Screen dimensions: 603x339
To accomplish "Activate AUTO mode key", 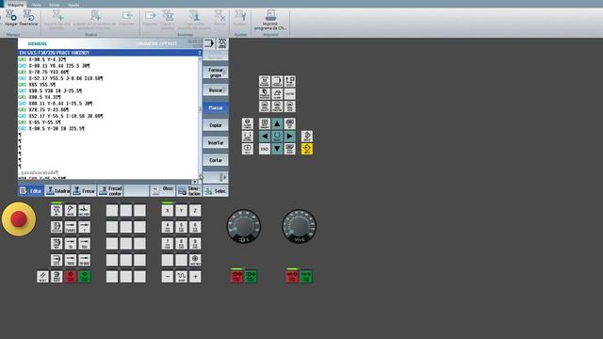I will point(57,260).
